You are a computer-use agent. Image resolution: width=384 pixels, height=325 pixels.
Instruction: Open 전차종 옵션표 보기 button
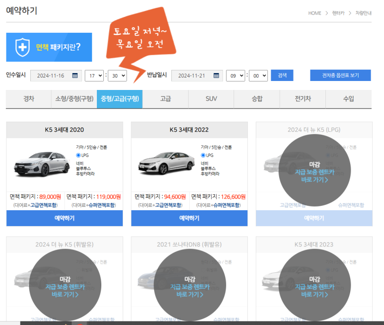pos(340,75)
